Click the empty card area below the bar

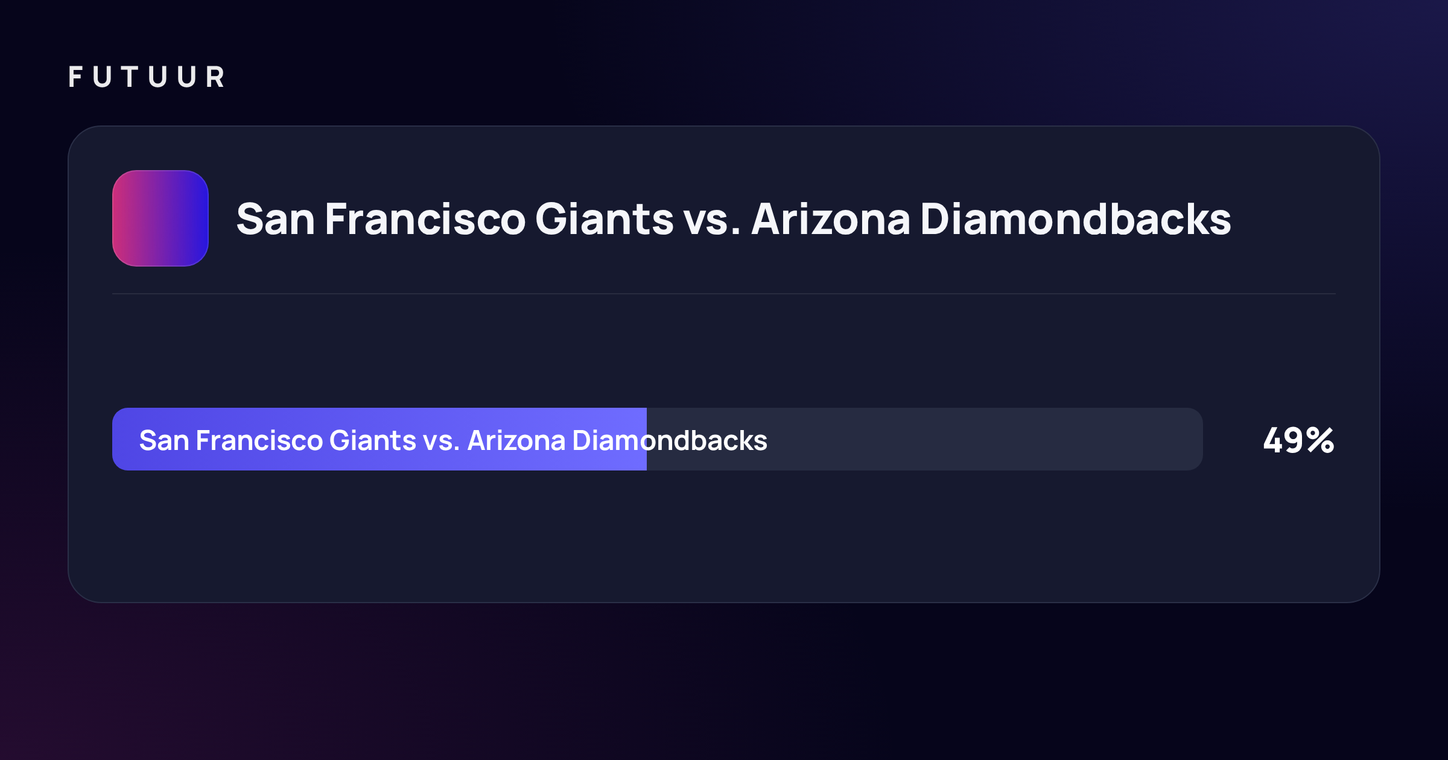pyautogui.click(x=724, y=536)
